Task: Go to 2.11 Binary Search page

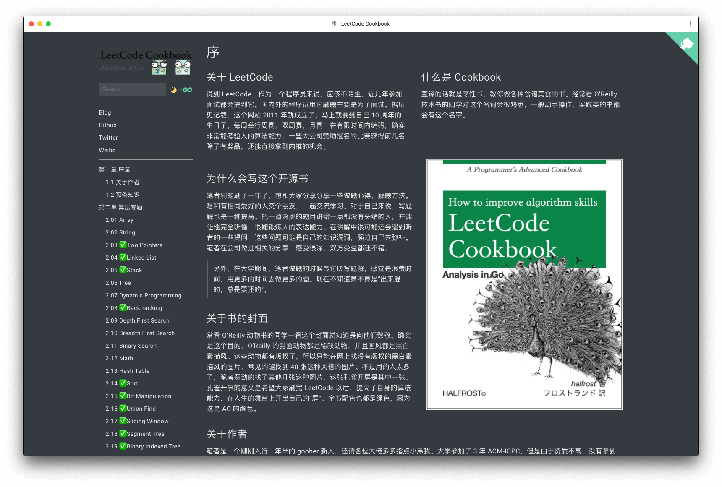Action: pyautogui.click(x=131, y=346)
